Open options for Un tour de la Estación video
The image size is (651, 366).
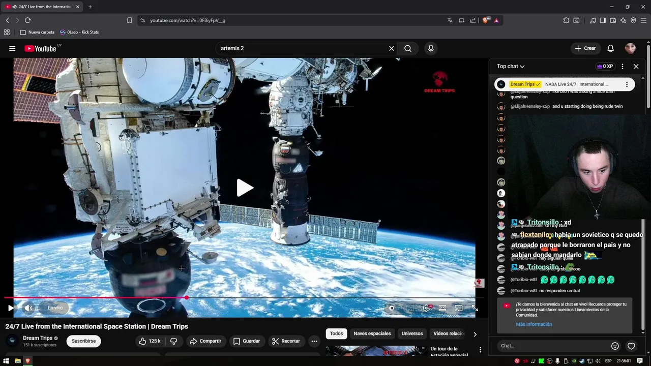tap(480, 350)
